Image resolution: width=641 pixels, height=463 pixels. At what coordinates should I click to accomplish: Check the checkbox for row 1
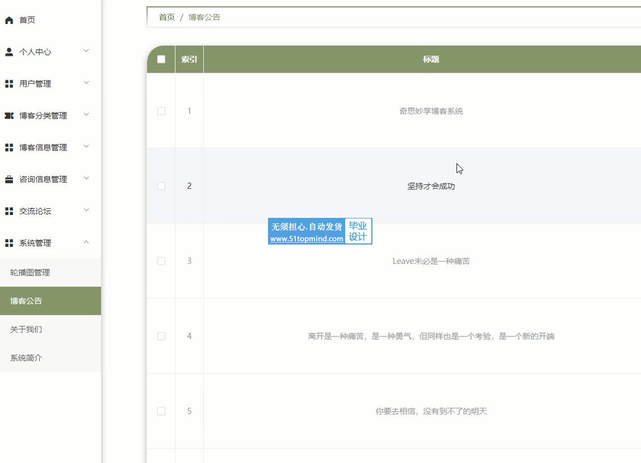pos(161,111)
